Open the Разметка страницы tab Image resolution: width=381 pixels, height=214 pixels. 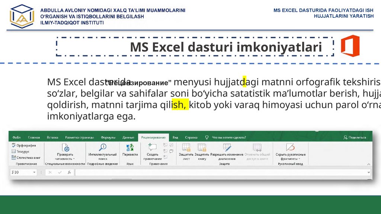(x=80, y=137)
